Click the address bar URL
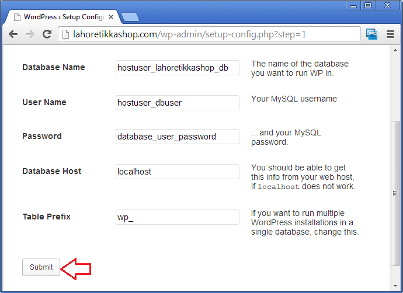Screen dimensions: 403x293 [x=210, y=34]
